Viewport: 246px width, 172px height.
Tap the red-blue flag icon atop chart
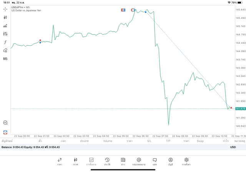123,10
